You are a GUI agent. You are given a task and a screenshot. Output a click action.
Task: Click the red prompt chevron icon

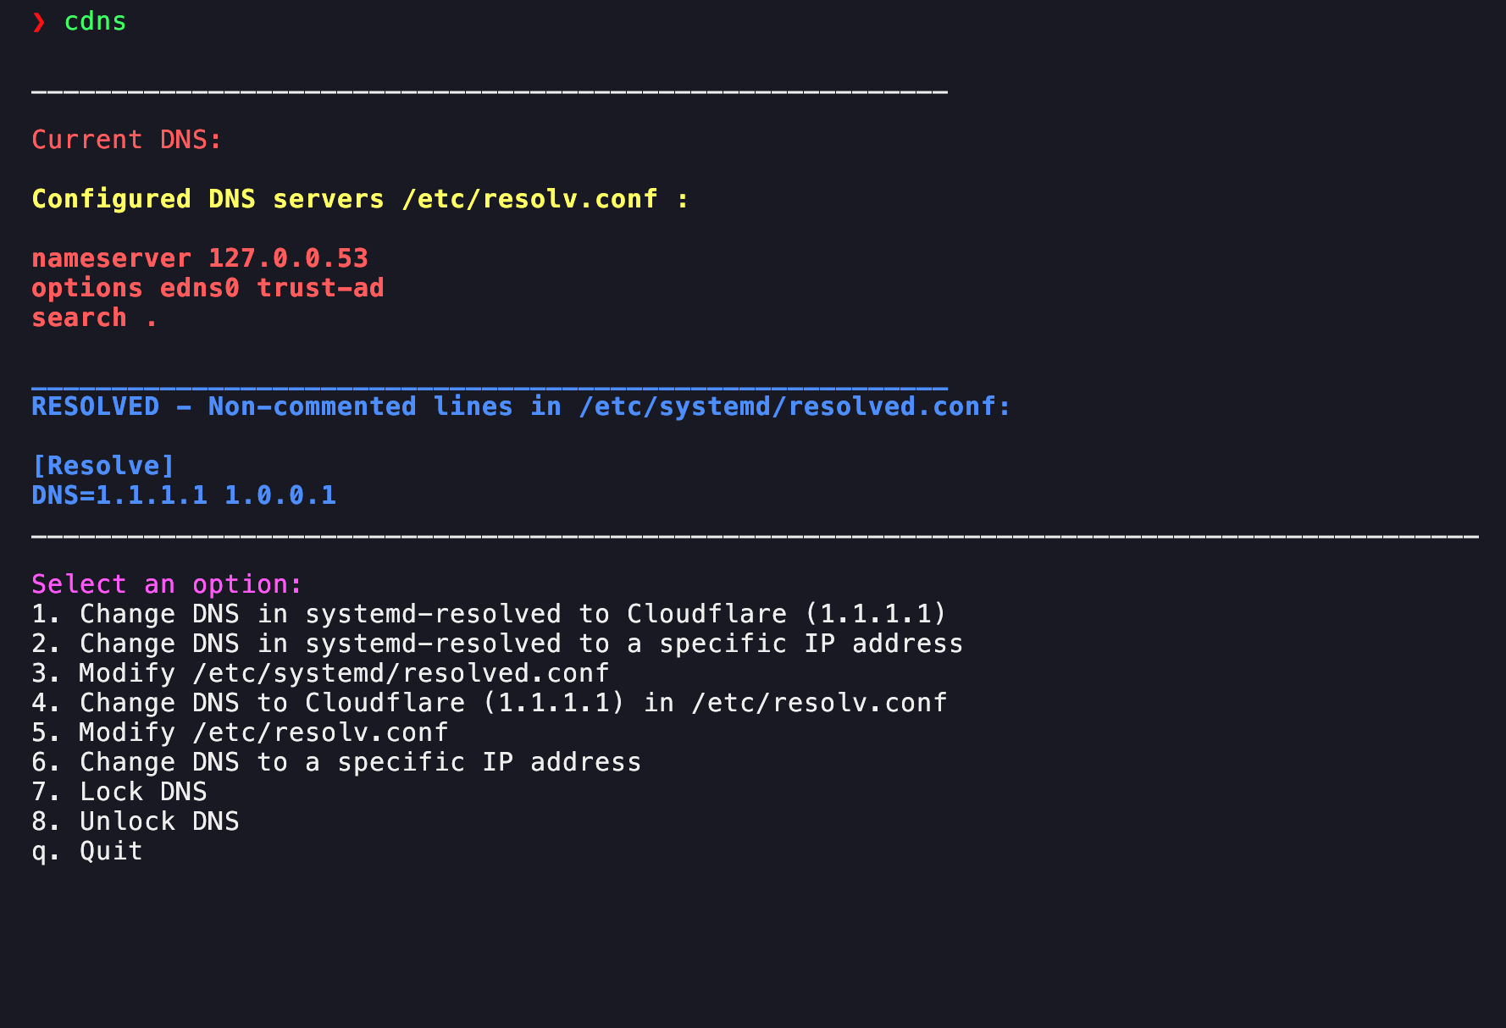coord(39,22)
